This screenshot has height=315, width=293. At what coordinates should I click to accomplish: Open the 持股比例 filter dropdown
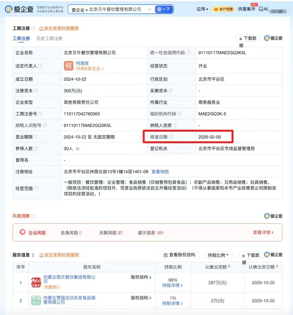218,255
